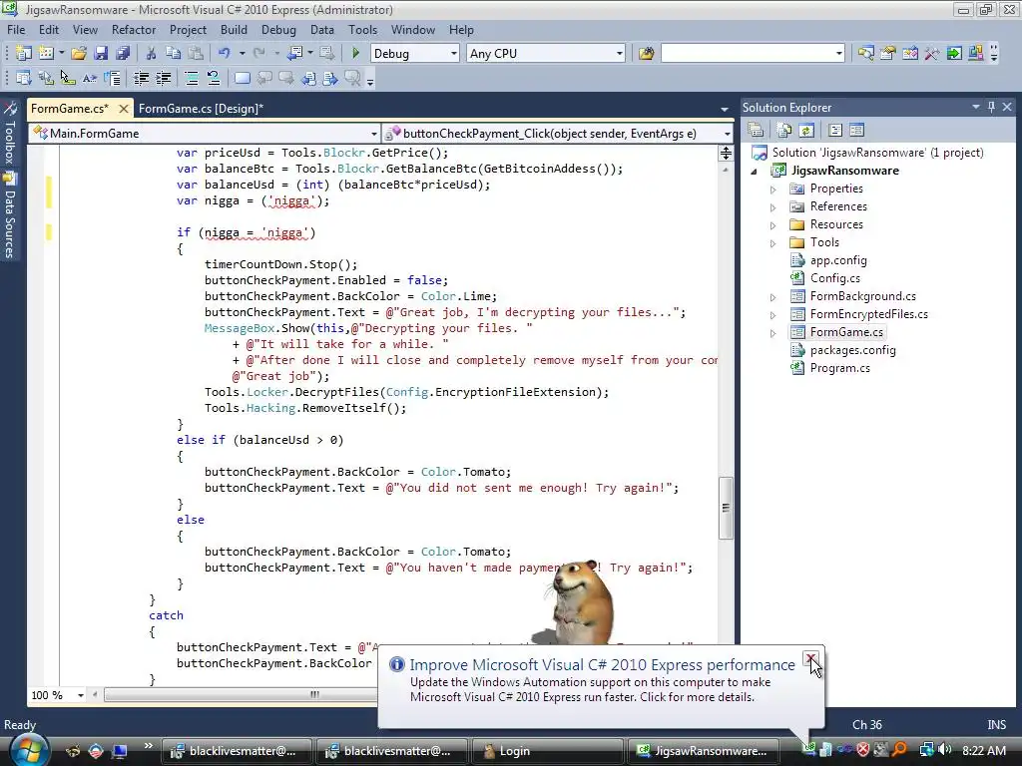Collapse the JigsawRansomware project node
The image size is (1022, 766).
[755, 172]
